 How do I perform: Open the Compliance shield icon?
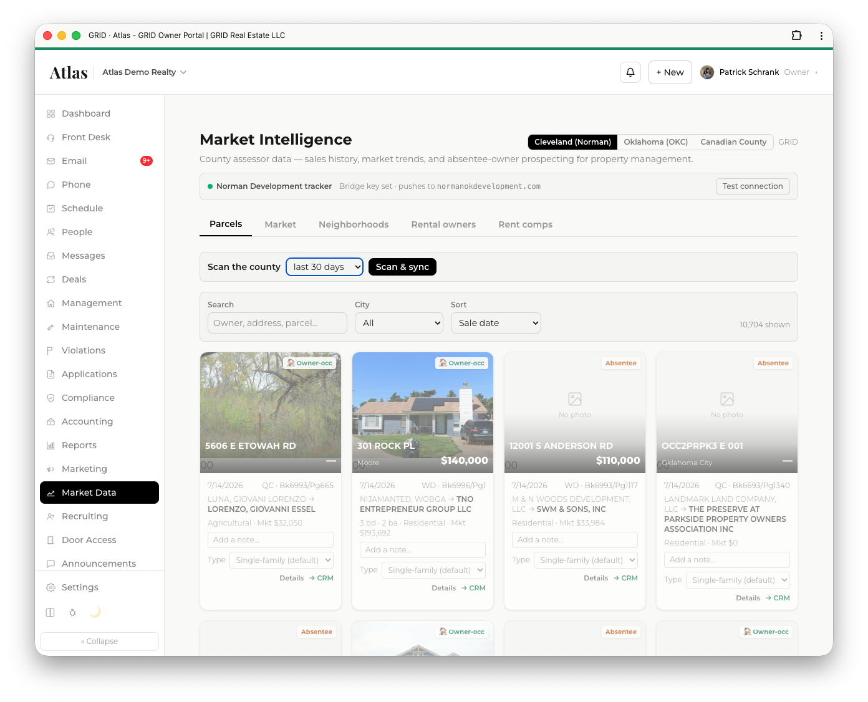tap(51, 398)
